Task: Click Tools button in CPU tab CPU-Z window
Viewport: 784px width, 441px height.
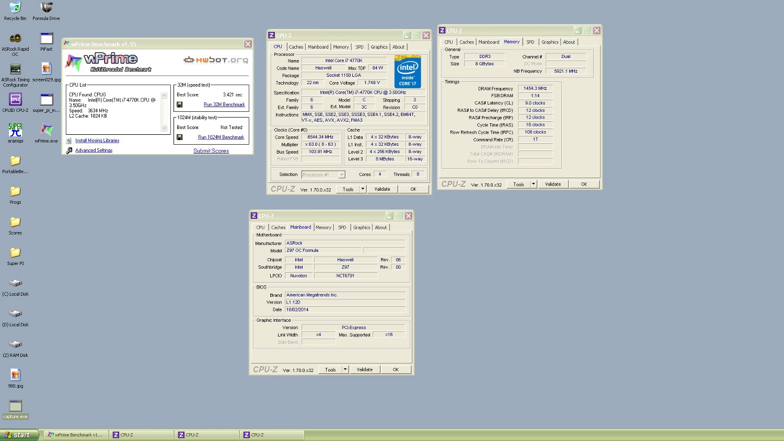Action: point(348,189)
